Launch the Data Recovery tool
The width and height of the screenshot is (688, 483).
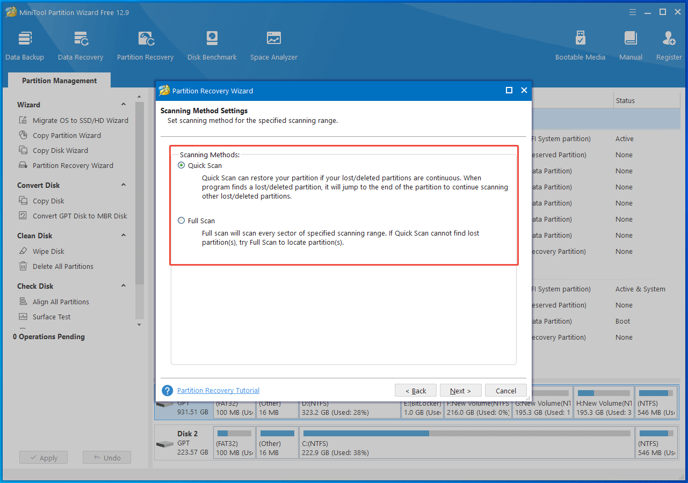(81, 46)
